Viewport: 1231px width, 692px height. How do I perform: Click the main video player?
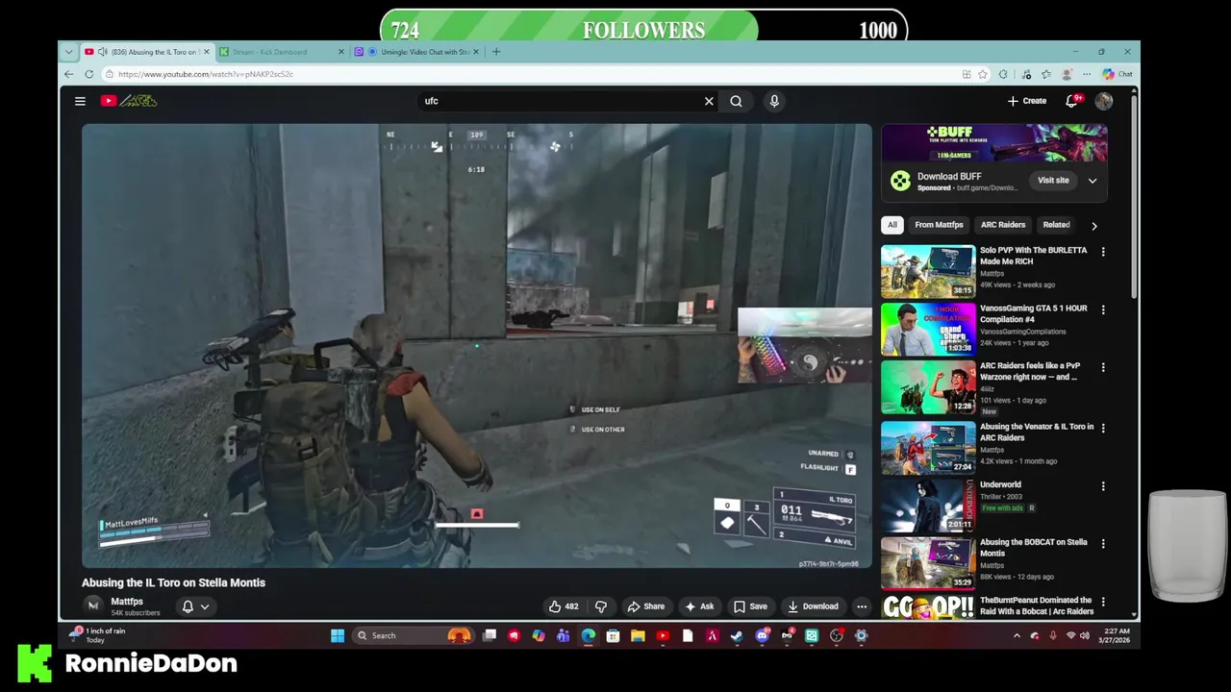pyautogui.click(x=477, y=346)
